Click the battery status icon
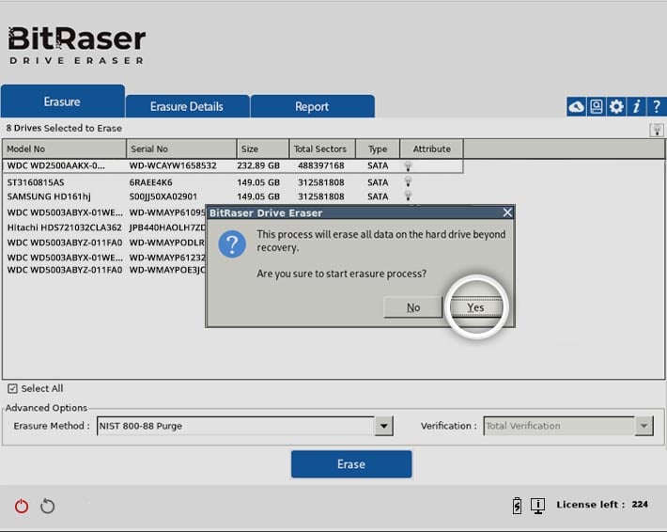 pos(517,505)
